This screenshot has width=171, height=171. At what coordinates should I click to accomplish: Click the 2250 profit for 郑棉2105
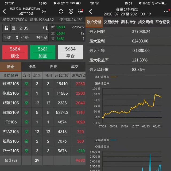click(x=80, y=84)
